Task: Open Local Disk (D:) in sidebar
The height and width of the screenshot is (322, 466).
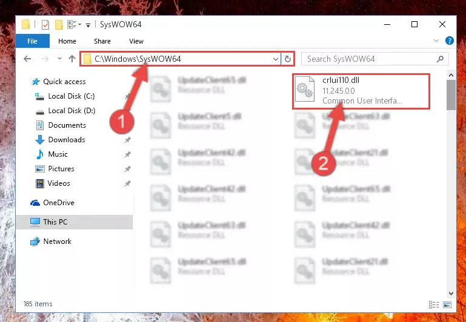Action: 72,111
